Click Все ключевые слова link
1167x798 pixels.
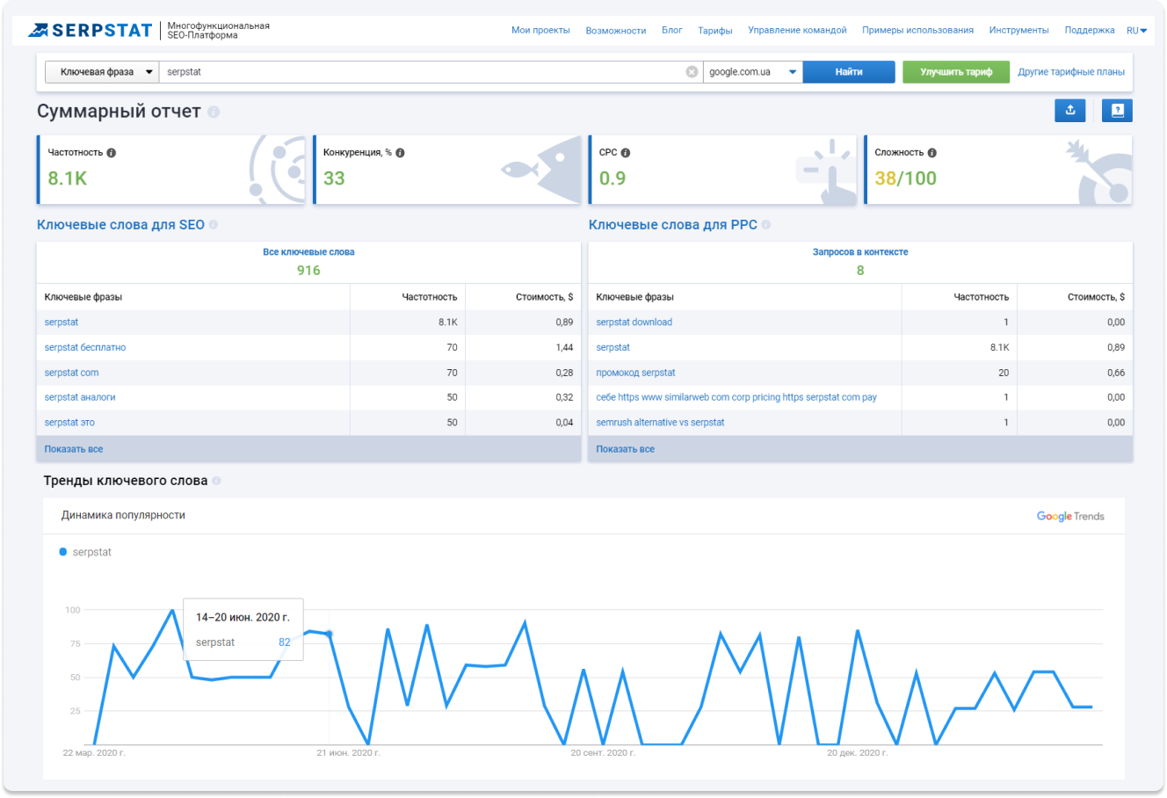pos(308,252)
